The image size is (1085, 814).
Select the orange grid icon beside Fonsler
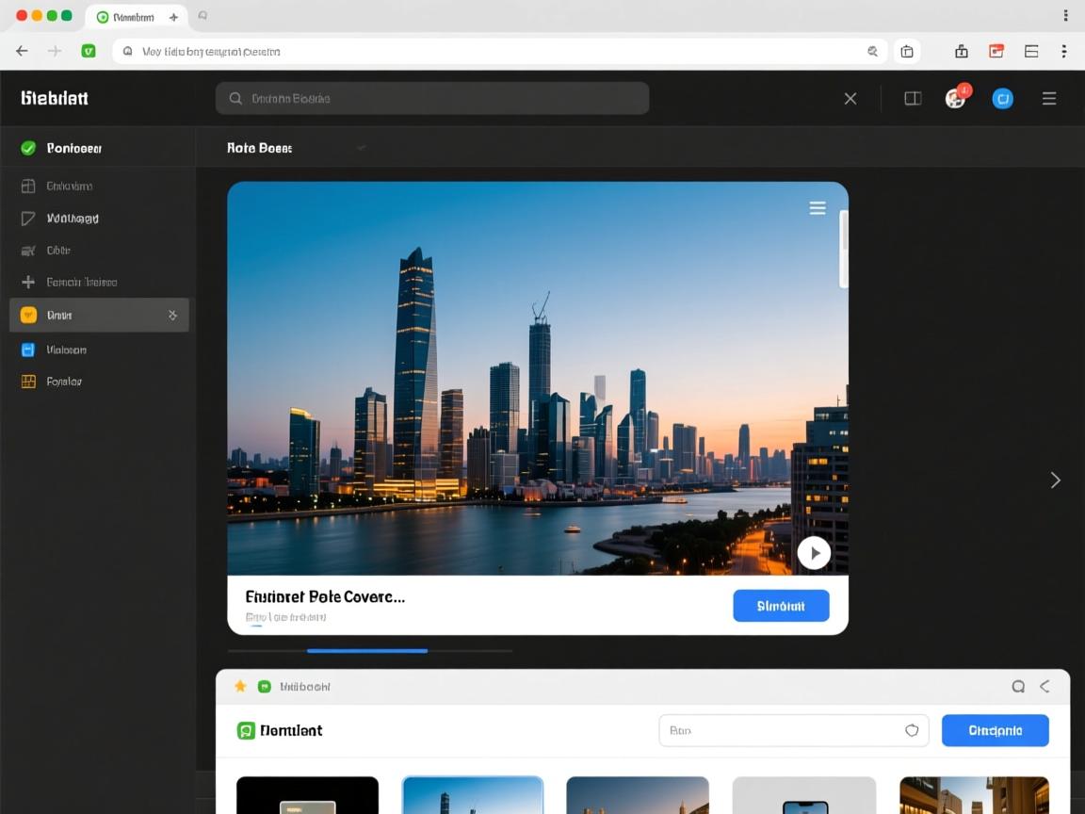click(28, 382)
